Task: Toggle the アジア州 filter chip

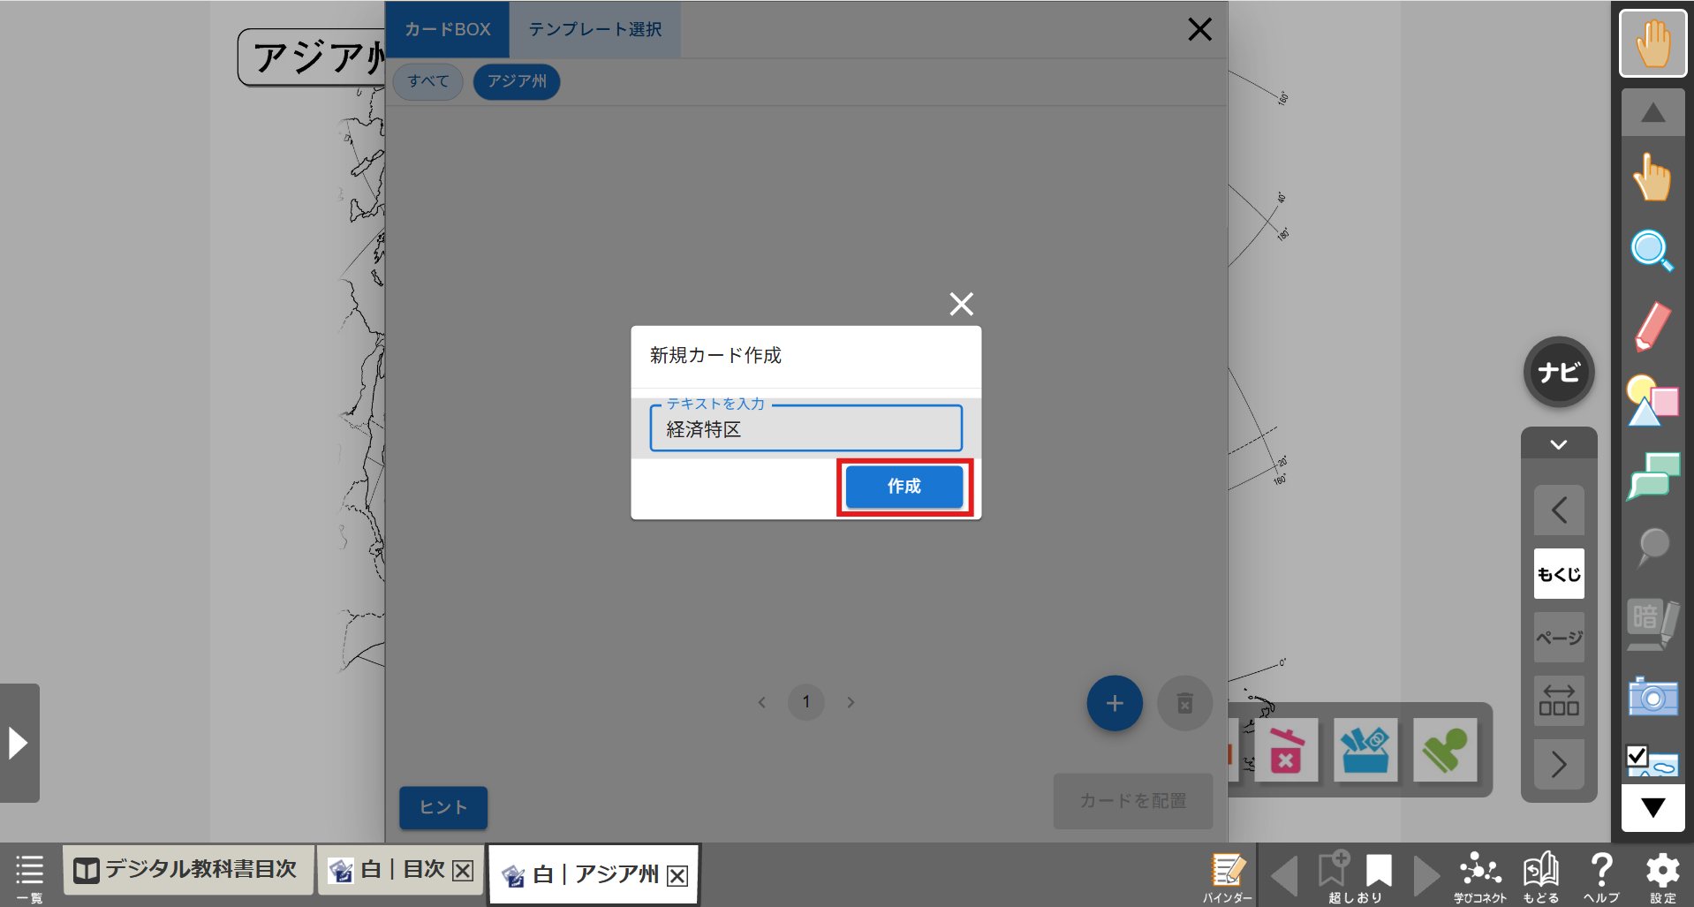Action: [x=517, y=82]
